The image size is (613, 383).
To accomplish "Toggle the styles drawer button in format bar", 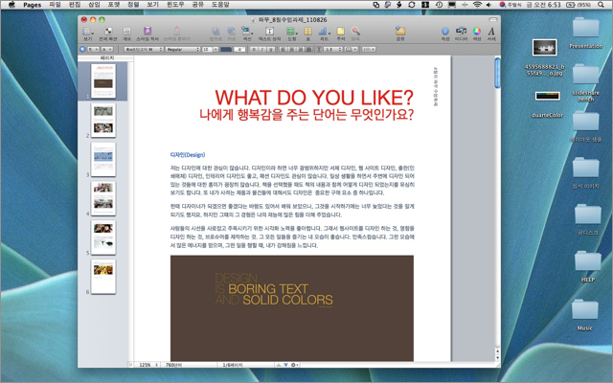I will [82, 49].
